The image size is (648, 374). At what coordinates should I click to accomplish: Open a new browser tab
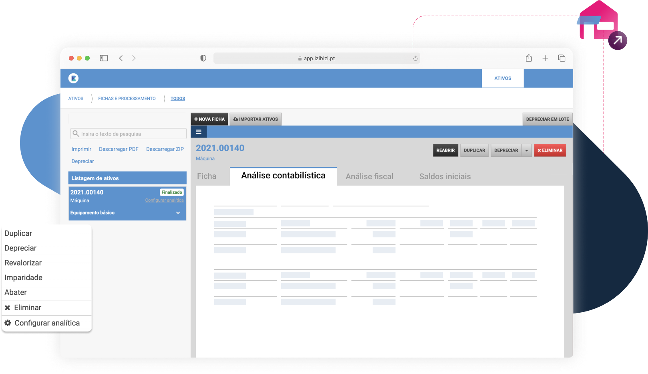click(x=545, y=58)
